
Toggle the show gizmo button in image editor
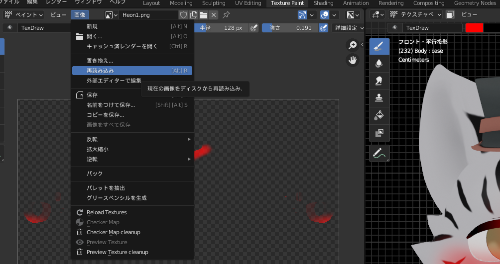pos(302,15)
